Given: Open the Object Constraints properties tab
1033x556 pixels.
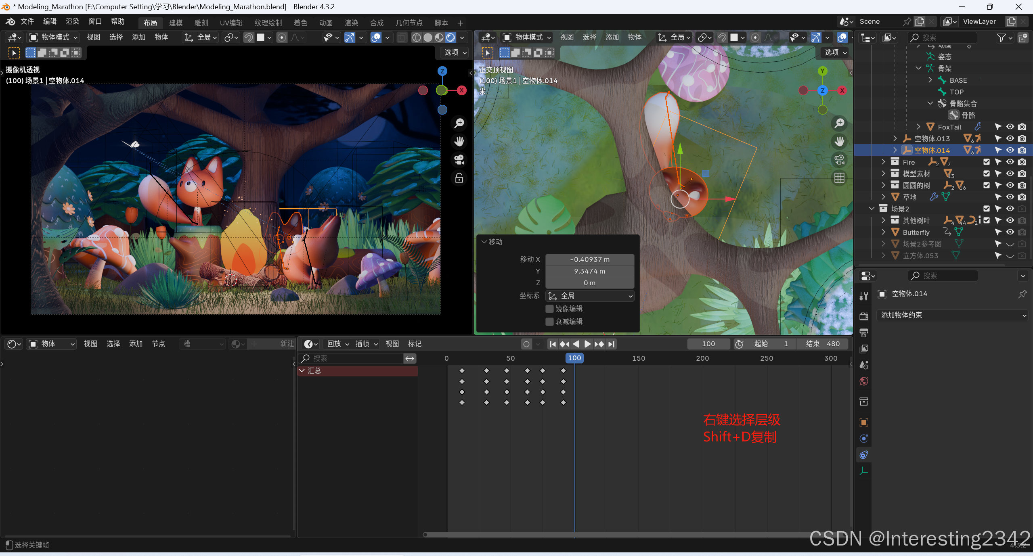Looking at the screenshot, I should click(864, 455).
